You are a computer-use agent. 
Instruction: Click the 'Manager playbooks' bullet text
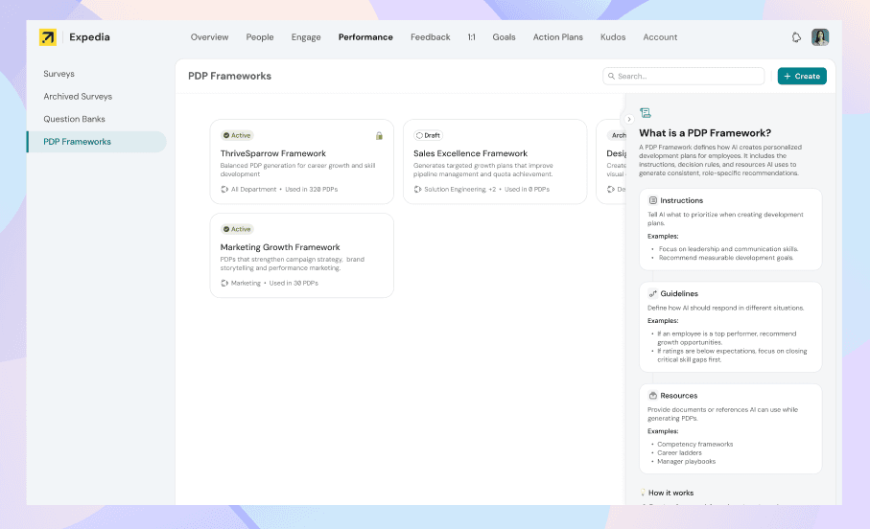point(687,461)
